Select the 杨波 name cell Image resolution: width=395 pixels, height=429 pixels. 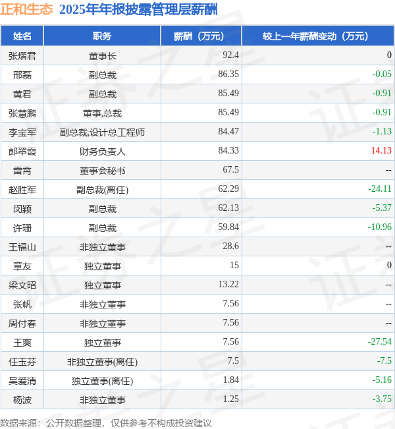click(x=22, y=400)
